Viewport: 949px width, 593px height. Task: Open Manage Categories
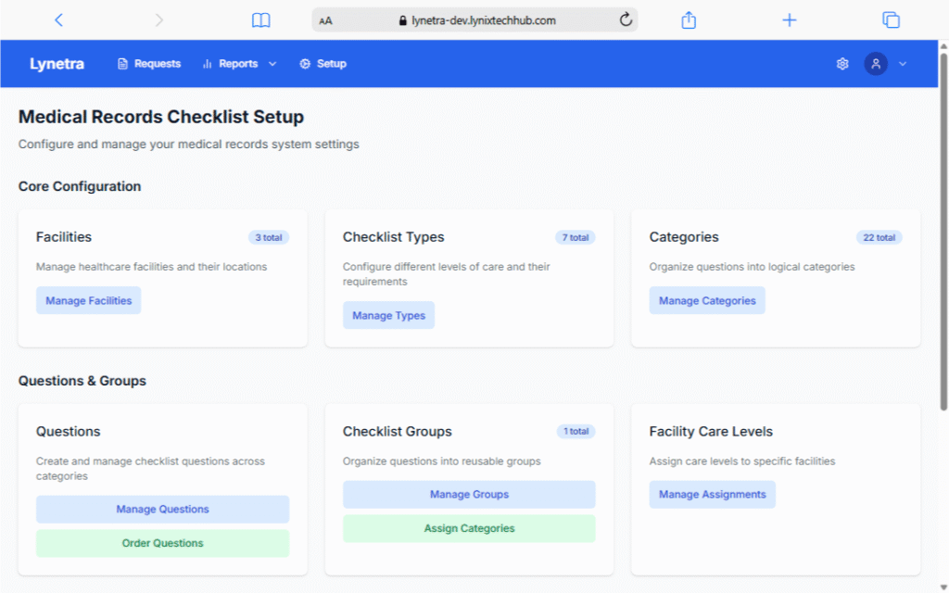(707, 300)
